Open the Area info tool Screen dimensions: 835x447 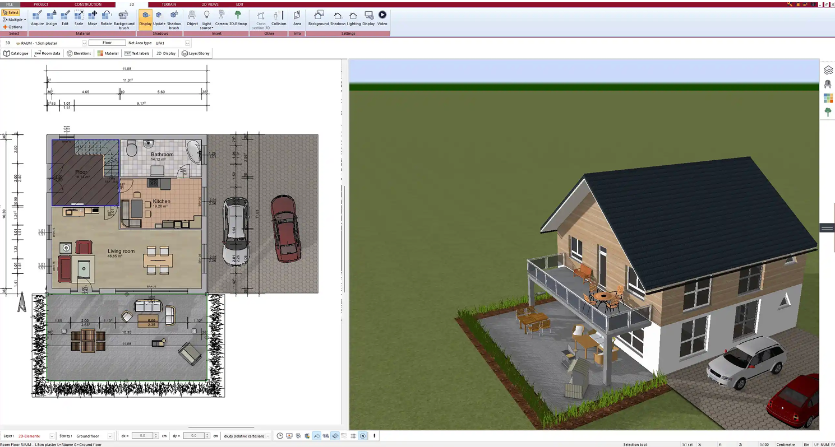pos(297,18)
